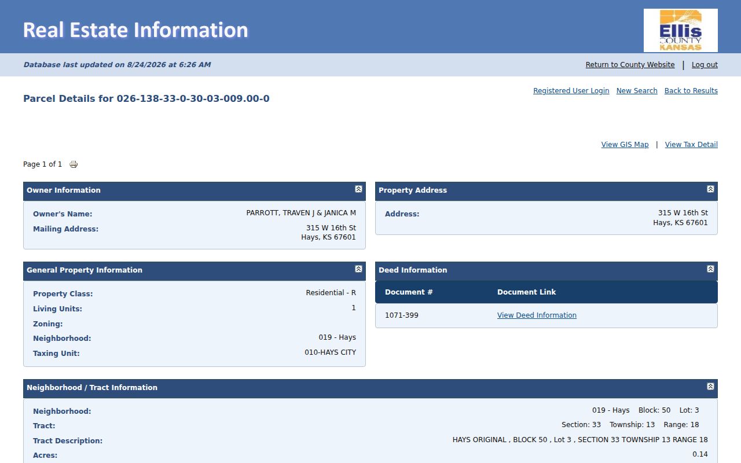Open the Ellis County Kansas logo
The image size is (741, 463).
tap(681, 30)
